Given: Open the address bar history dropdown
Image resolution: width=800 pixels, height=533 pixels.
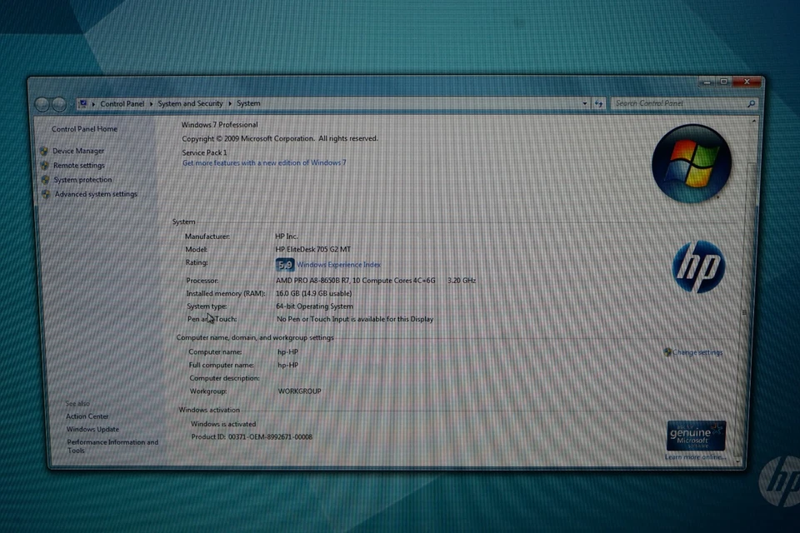Looking at the screenshot, I should click(584, 103).
